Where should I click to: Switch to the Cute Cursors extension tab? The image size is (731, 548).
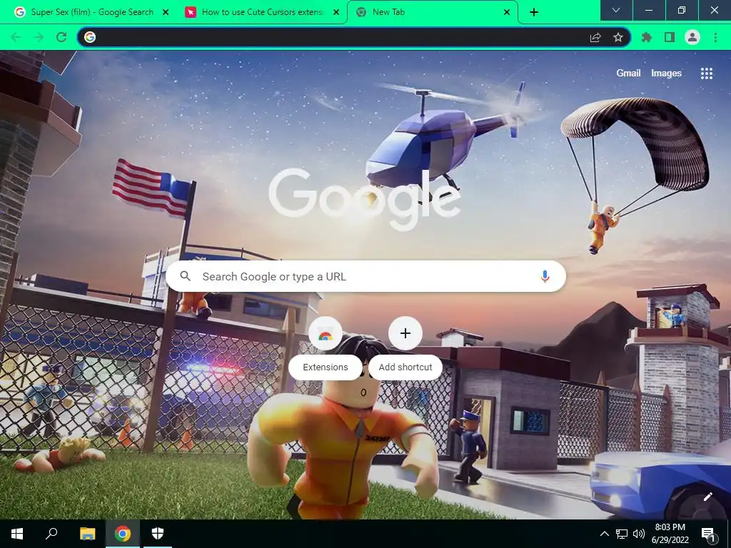pos(262,12)
